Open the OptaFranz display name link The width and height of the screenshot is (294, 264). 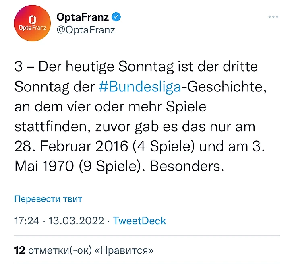(x=83, y=17)
